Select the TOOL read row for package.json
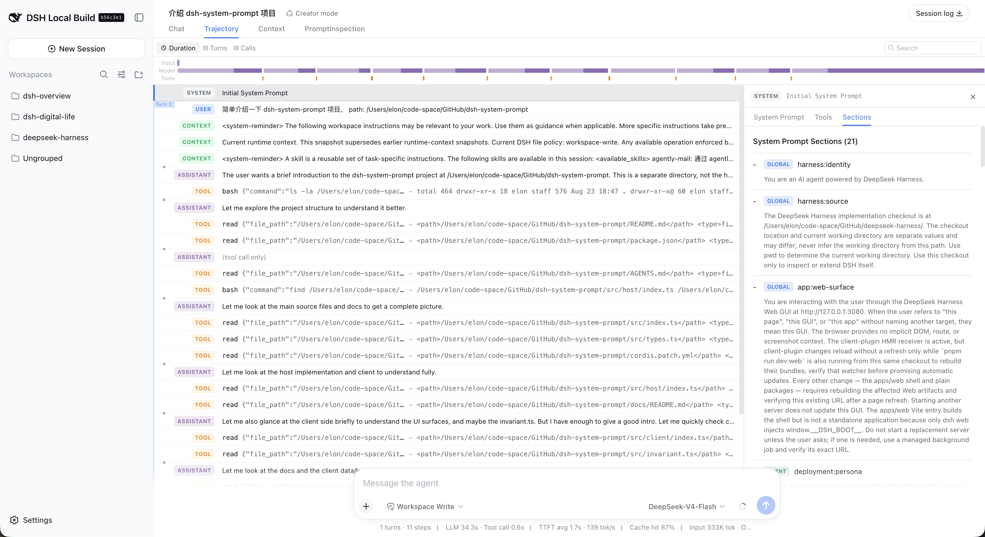This screenshot has width=985, height=537. (x=447, y=241)
